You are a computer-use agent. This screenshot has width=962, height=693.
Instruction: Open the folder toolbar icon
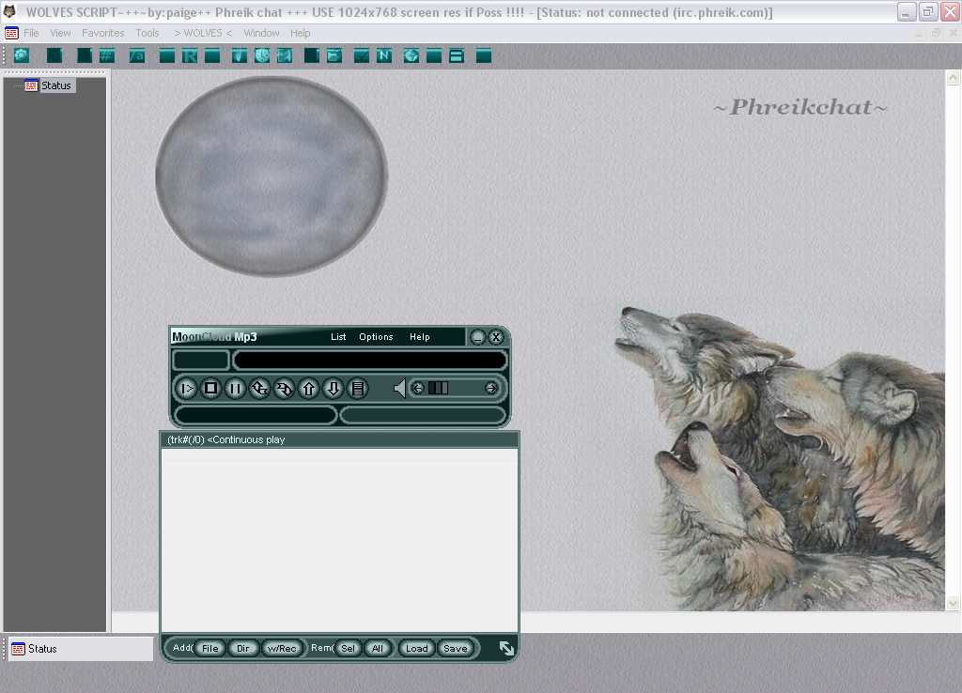tap(334, 55)
